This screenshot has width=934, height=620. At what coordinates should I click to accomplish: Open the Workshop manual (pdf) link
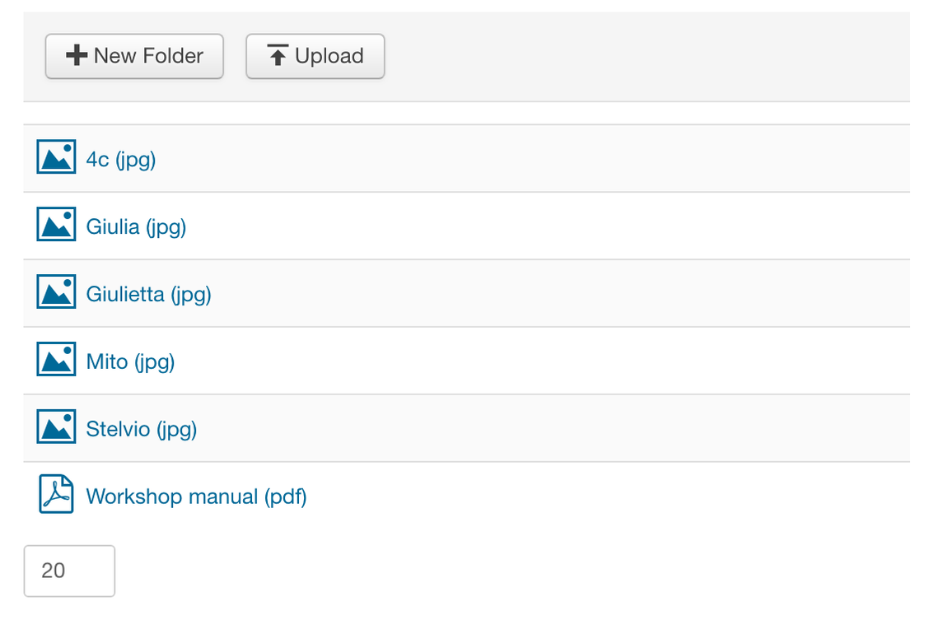point(197,496)
